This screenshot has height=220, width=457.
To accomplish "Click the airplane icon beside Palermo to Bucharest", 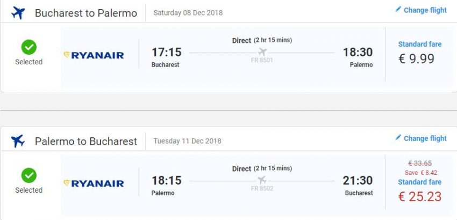I will tap(18, 141).
